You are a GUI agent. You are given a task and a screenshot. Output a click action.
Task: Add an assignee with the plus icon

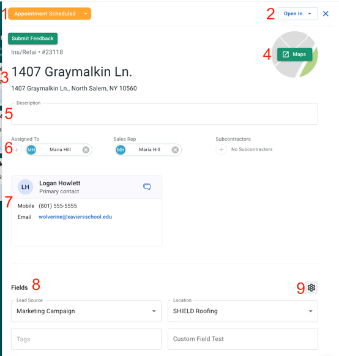(x=17, y=150)
